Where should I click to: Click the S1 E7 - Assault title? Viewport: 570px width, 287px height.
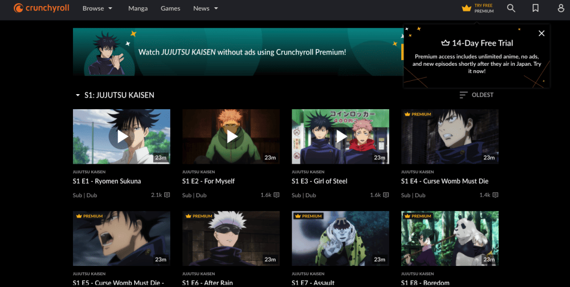(x=313, y=283)
